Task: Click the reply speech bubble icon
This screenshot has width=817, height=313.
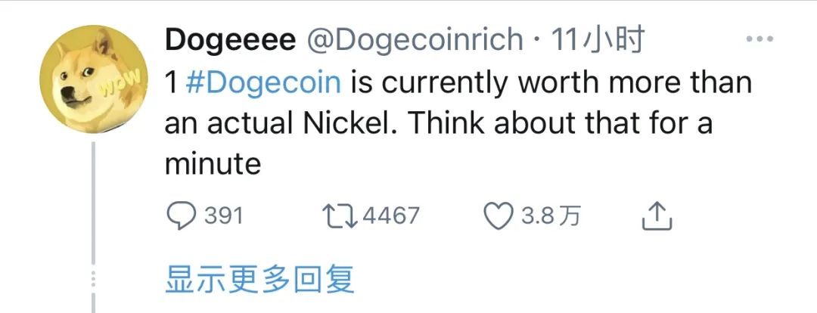Action: (x=181, y=216)
